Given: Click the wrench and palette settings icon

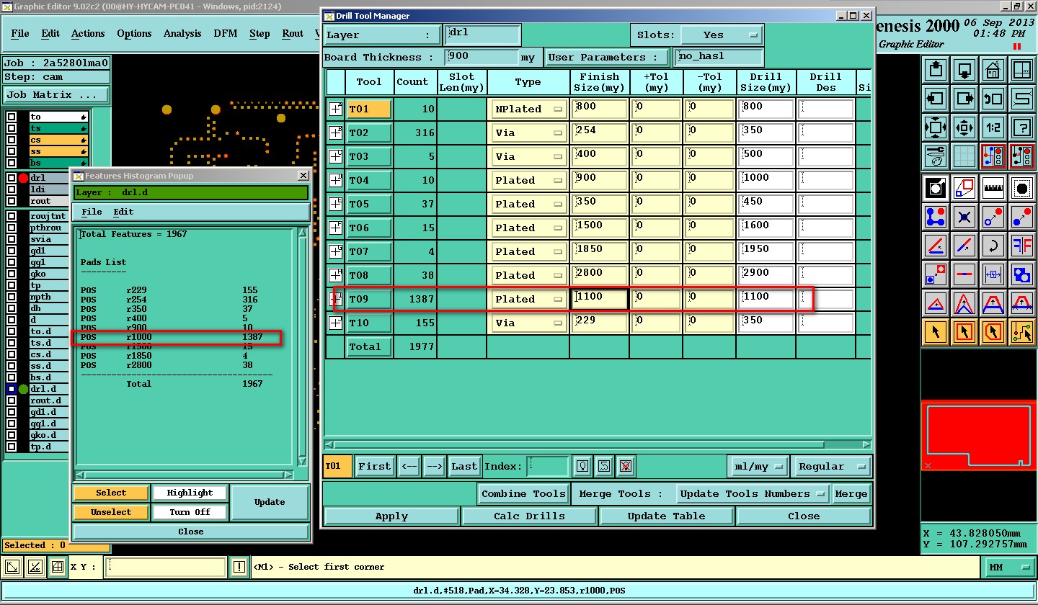Looking at the screenshot, I should pyautogui.click(x=936, y=156).
